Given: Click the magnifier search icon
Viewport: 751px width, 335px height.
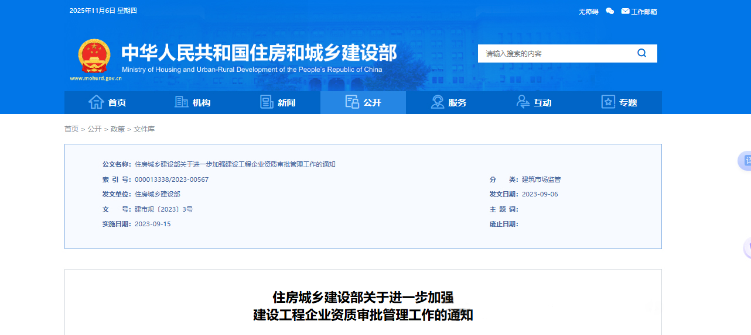Looking at the screenshot, I should click(641, 53).
